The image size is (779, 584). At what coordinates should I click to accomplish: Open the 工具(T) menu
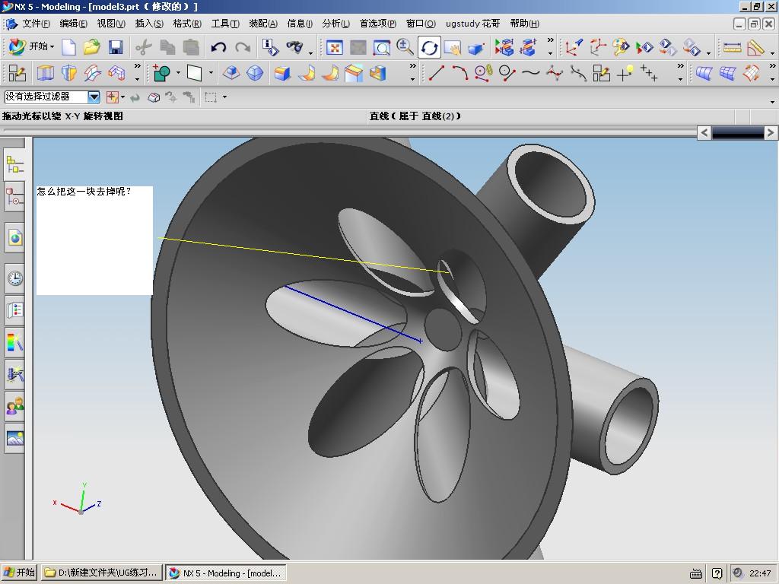pos(225,24)
